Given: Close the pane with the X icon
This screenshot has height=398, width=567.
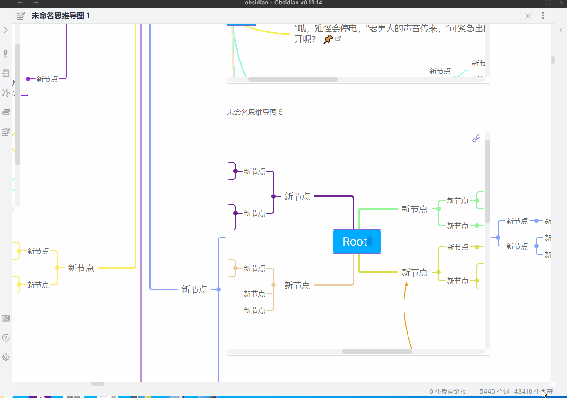Looking at the screenshot, I should [x=528, y=16].
